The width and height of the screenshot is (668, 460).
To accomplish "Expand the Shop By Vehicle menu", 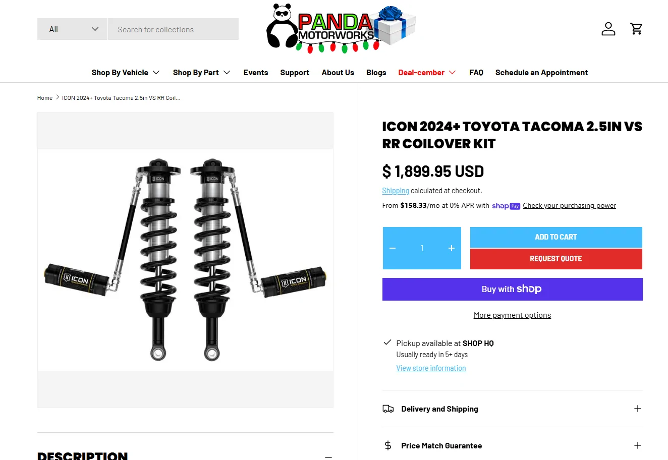I will click(x=126, y=73).
